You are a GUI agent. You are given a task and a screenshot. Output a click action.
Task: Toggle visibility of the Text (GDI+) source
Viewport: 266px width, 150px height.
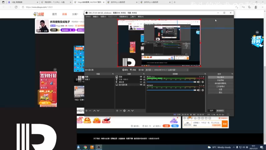[x=141, y=79]
